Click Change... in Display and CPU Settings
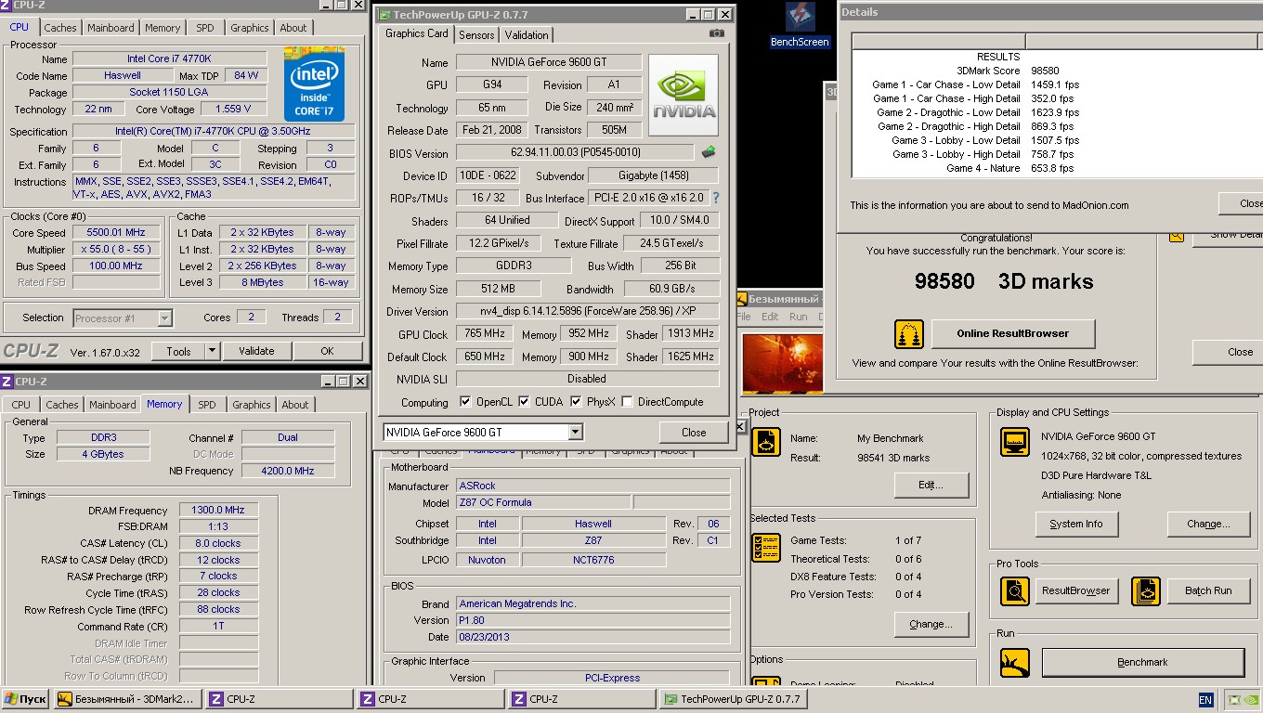1263x713 pixels. [1208, 524]
